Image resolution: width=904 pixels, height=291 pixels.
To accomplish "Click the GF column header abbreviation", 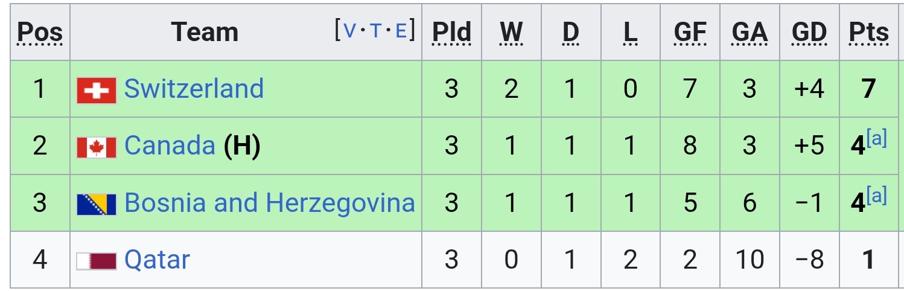I will click(x=690, y=33).
